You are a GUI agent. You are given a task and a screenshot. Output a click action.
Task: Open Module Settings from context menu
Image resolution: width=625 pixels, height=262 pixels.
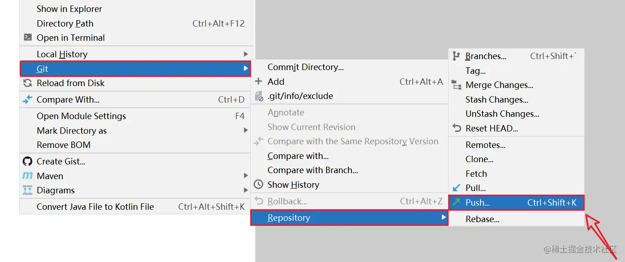pyautogui.click(x=81, y=116)
